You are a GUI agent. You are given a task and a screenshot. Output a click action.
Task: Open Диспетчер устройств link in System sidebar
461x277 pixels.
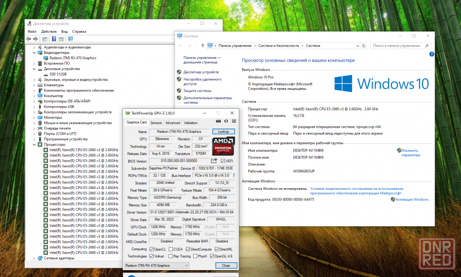coord(201,72)
